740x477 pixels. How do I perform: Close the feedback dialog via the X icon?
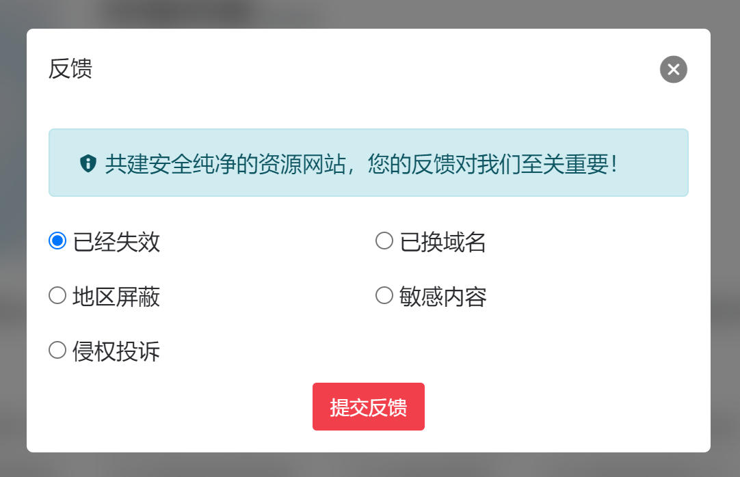673,69
